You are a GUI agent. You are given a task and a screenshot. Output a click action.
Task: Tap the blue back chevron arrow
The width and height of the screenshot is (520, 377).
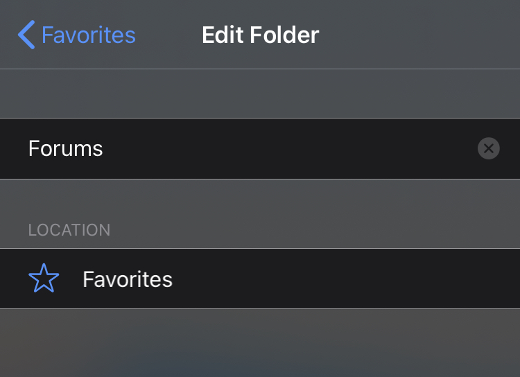pyautogui.click(x=26, y=35)
